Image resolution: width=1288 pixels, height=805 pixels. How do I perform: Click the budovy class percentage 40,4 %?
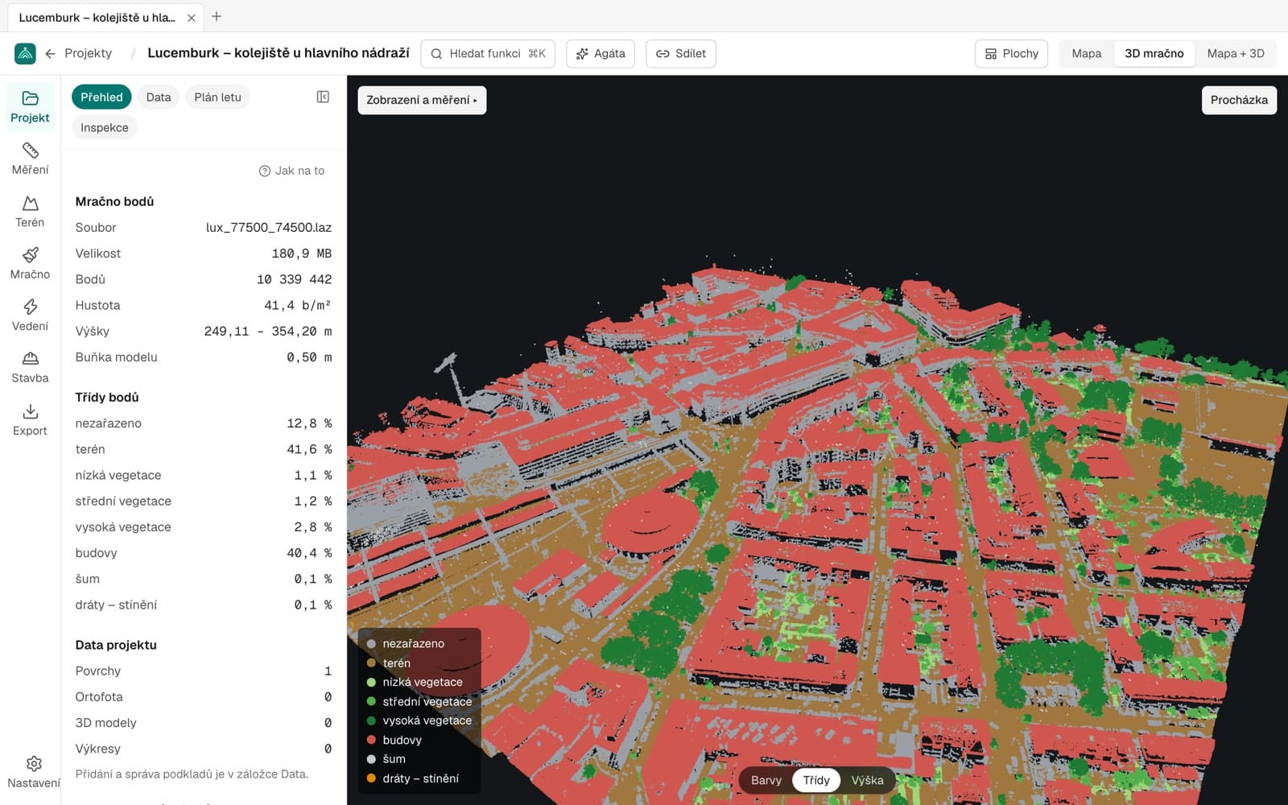[309, 553]
